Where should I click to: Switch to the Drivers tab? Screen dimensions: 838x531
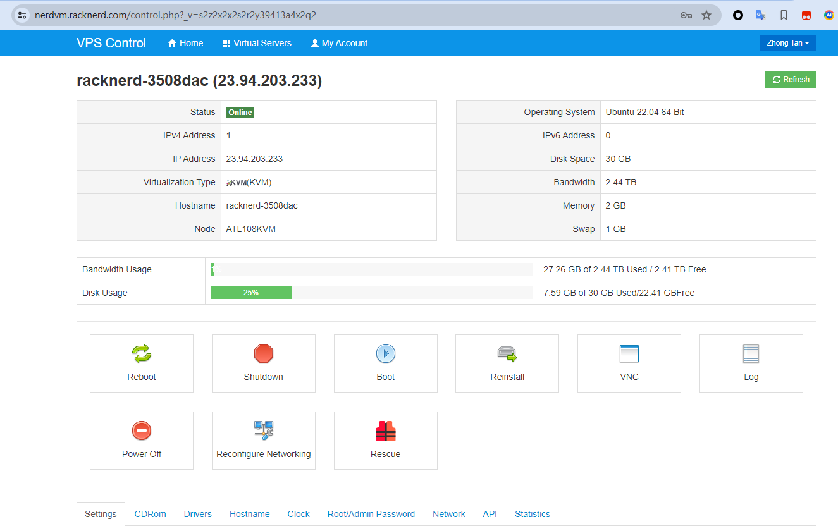[x=198, y=514]
